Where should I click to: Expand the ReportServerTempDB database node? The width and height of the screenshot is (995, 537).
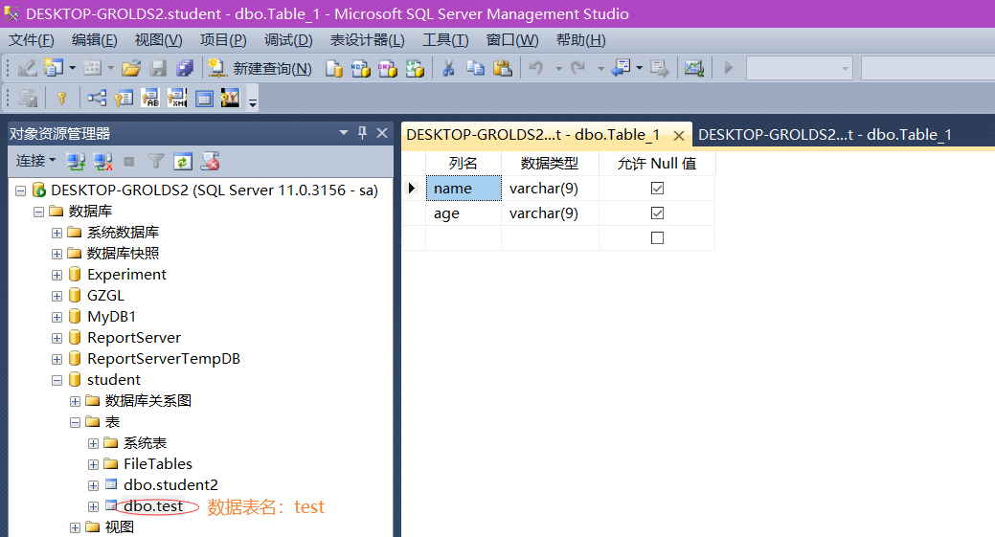(x=57, y=360)
